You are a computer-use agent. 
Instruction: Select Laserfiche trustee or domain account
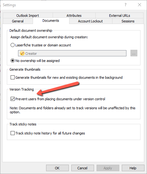12,45
